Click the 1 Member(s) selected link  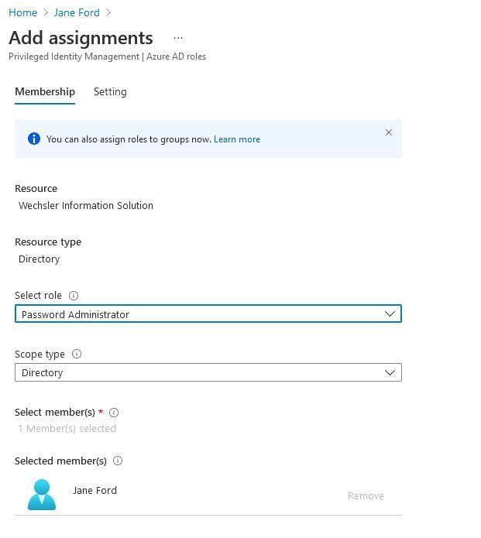coord(67,429)
